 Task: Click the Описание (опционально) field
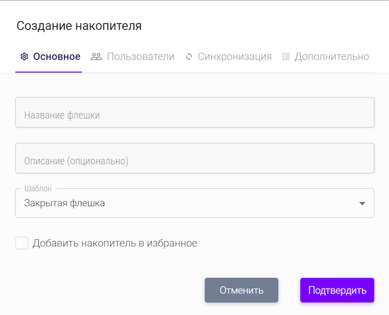click(x=194, y=158)
